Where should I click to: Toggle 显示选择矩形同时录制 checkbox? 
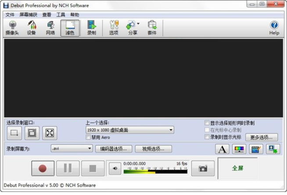tap(207, 123)
